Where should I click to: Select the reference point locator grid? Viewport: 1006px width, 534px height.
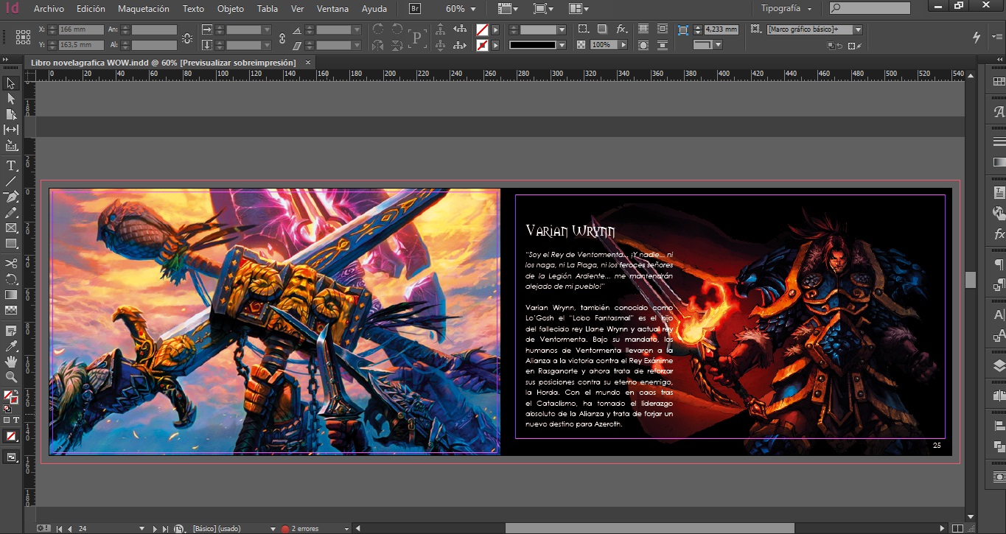23,38
